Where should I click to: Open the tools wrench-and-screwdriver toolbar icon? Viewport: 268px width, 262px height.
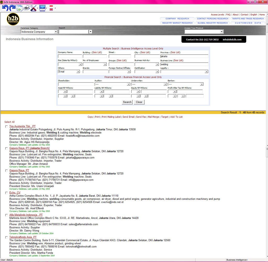[x=33, y=8]
